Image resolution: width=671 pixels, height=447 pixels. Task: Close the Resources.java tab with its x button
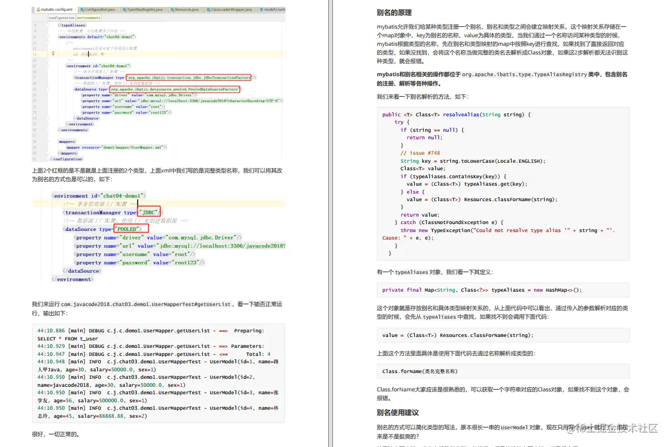202,10
